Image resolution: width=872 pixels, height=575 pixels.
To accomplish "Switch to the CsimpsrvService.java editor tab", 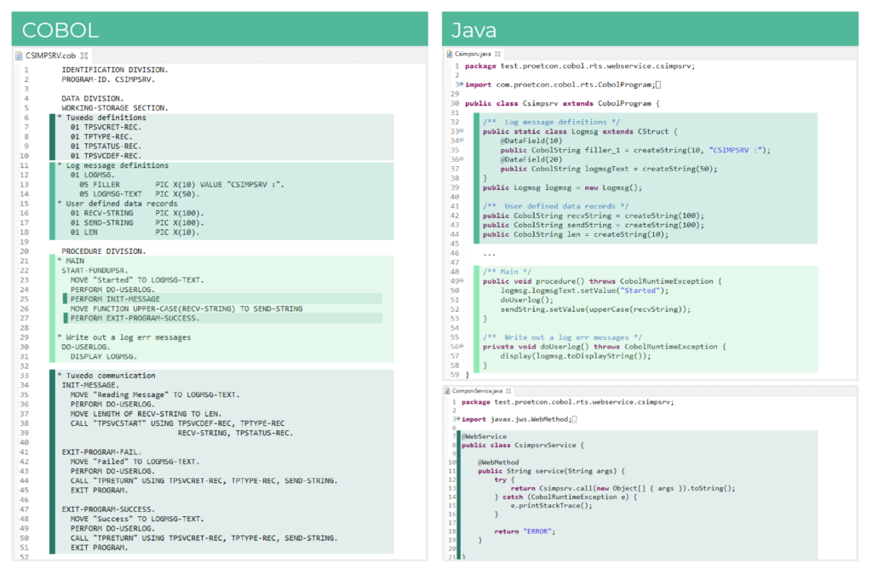I will pyautogui.click(x=477, y=392).
